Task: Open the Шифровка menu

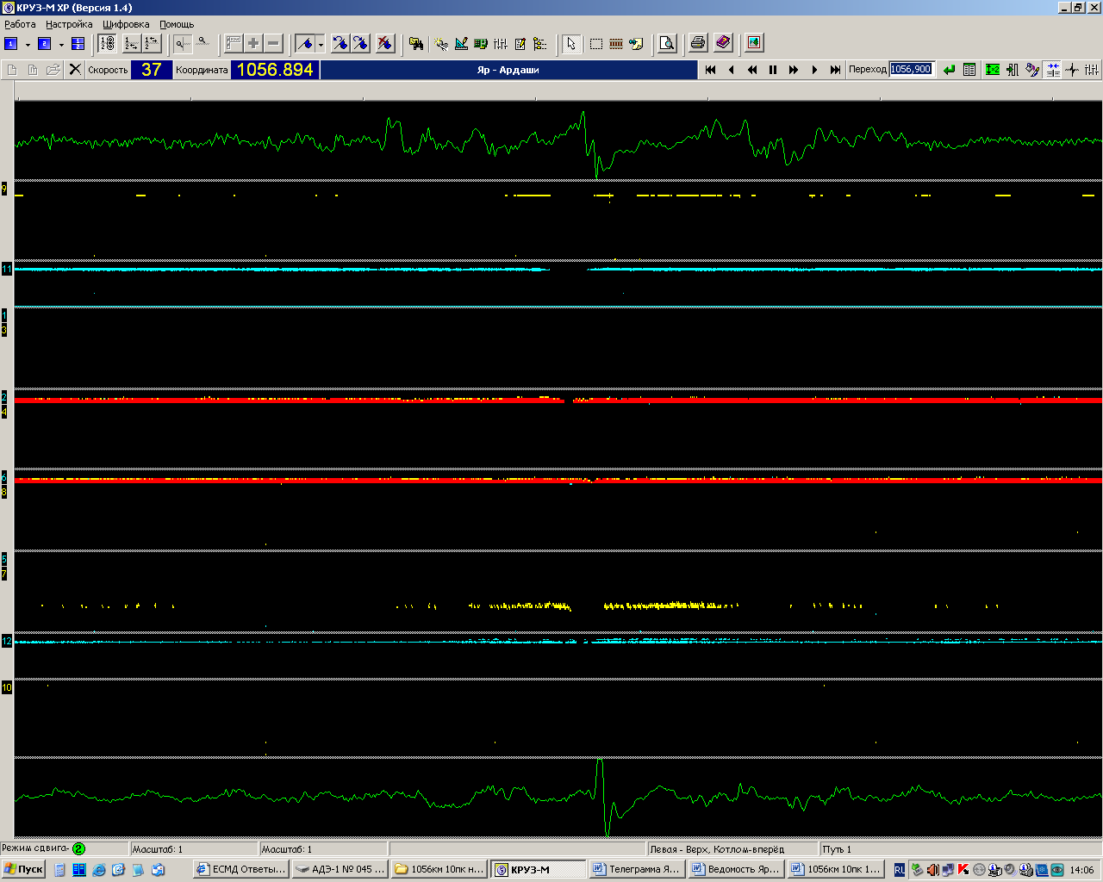Action: click(126, 24)
